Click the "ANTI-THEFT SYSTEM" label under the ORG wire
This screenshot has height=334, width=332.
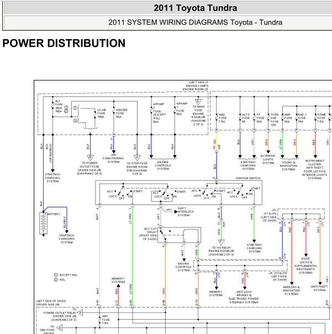tap(319, 288)
